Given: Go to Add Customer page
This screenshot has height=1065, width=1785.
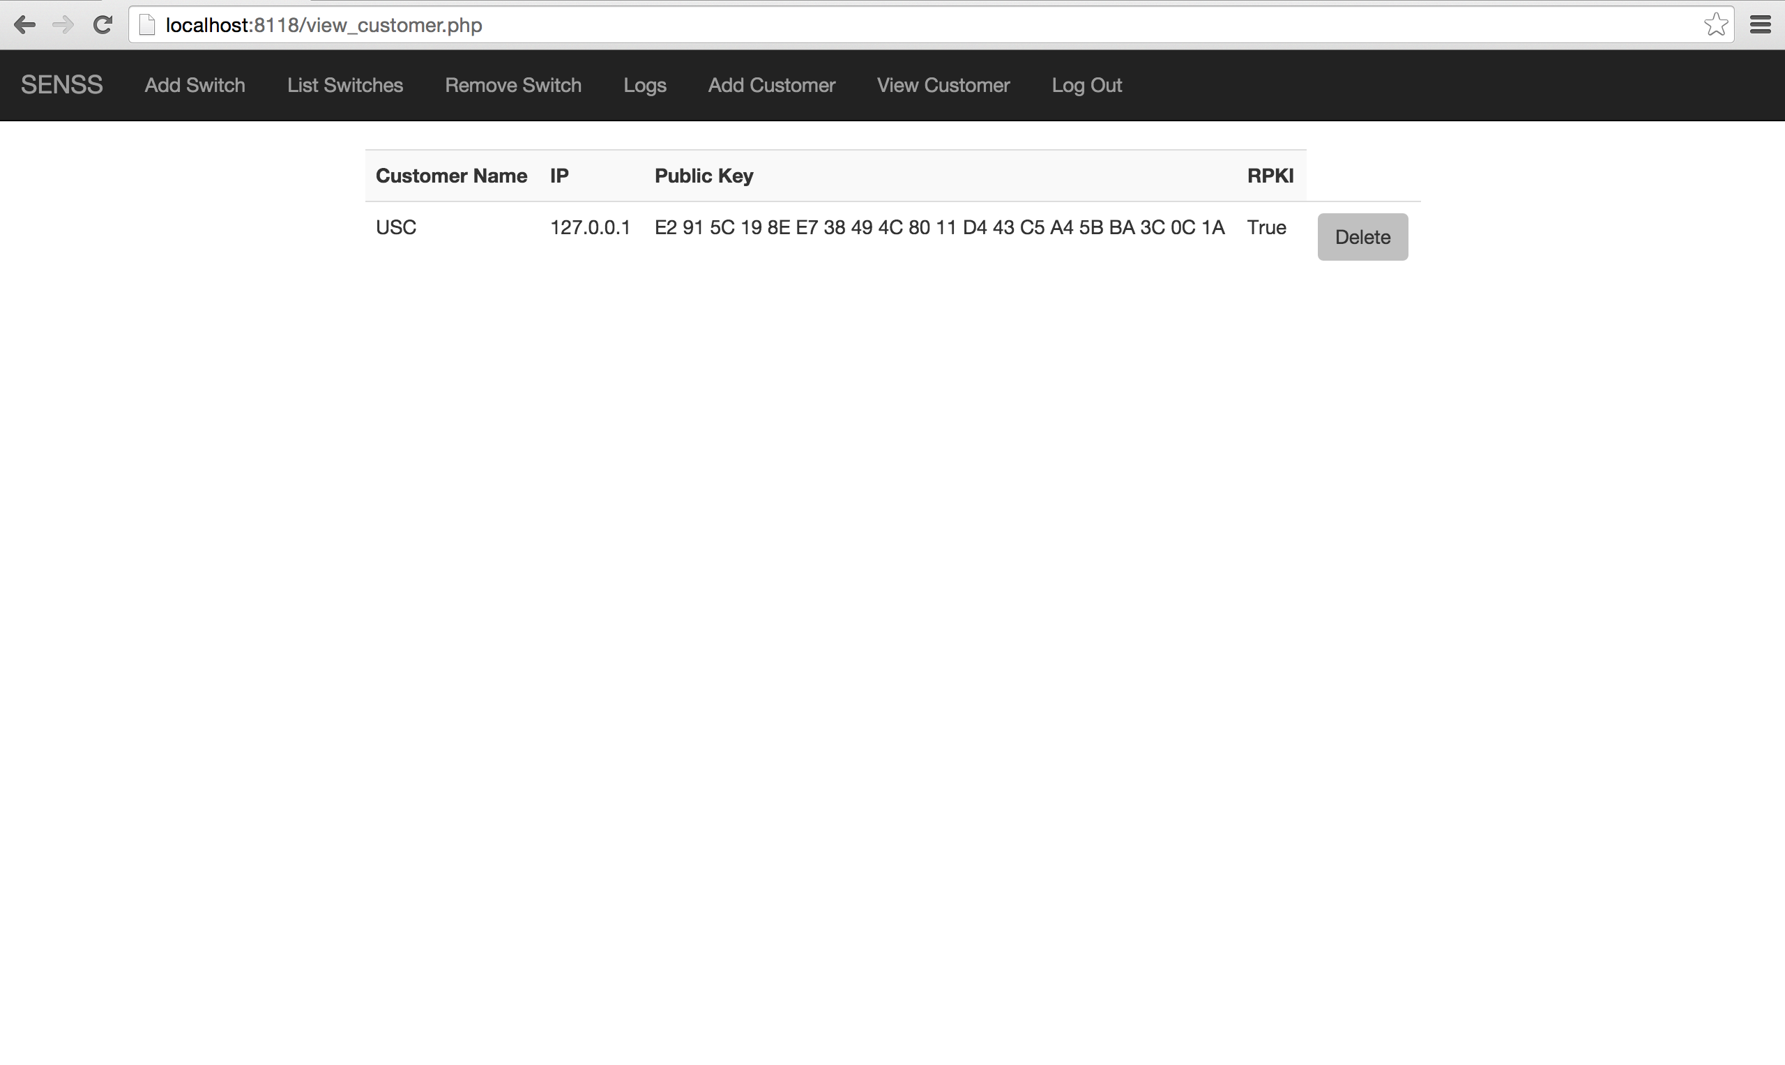Looking at the screenshot, I should (x=772, y=84).
